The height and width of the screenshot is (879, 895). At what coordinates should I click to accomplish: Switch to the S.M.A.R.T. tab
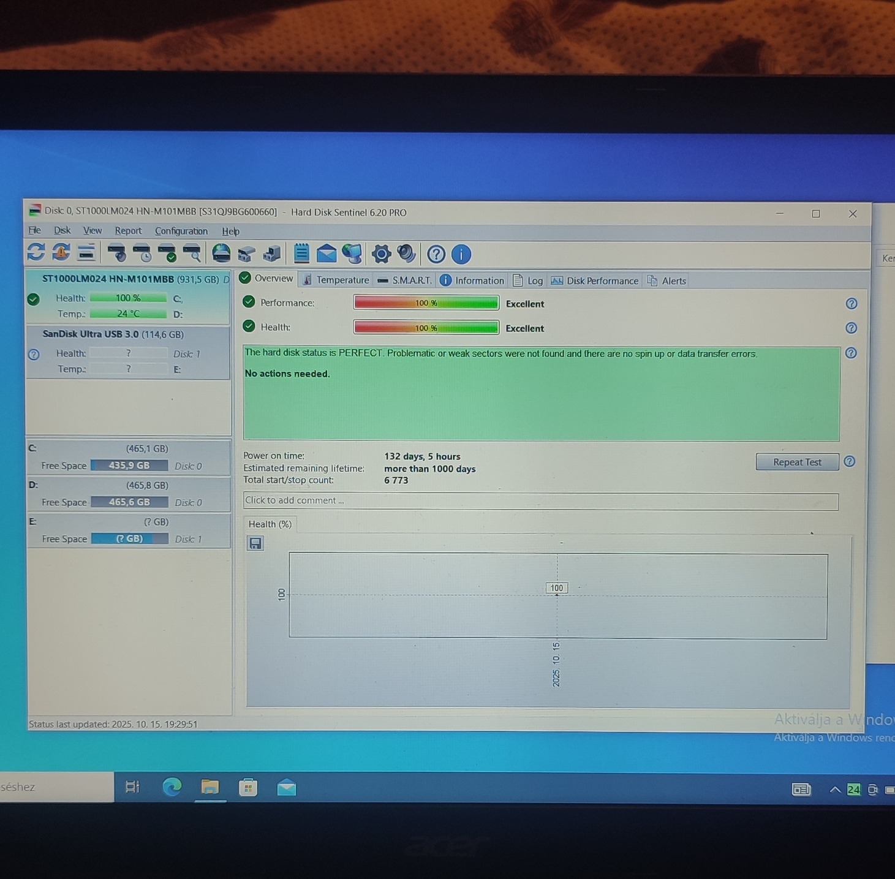click(x=404, y=281)
